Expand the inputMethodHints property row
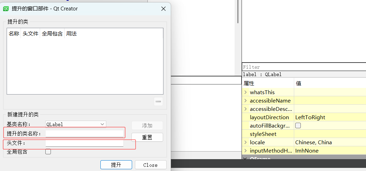The height and width of the screenshot is (171, 366). (245, 150)
